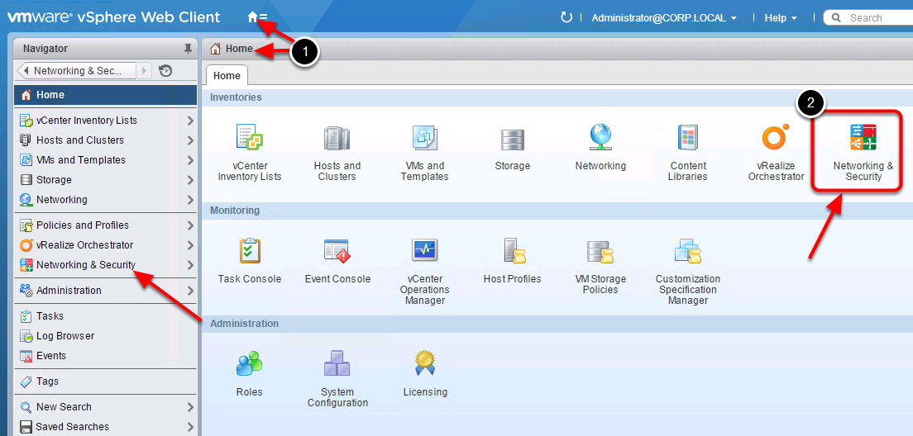Open Hosts and Clusters icon in Inventories
The image size is (913, 436).
337,139
